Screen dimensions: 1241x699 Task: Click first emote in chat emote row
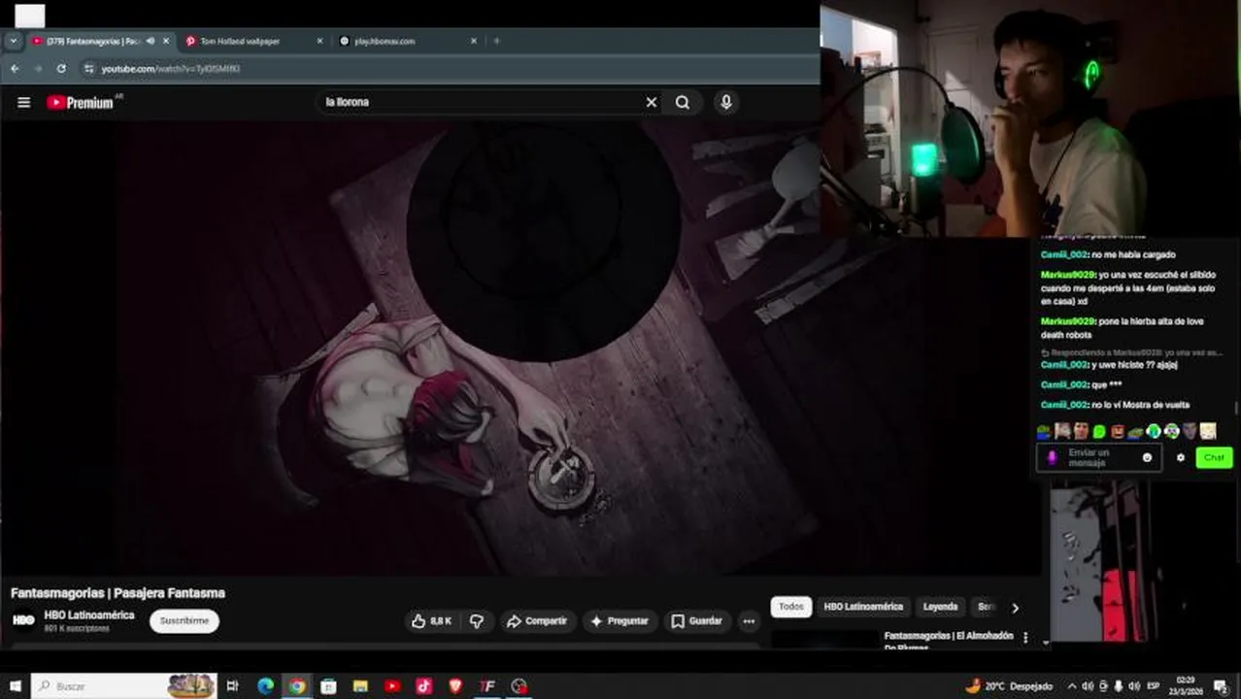(x=1044, y=431)
